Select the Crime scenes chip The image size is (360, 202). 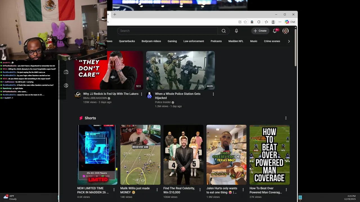272,41
